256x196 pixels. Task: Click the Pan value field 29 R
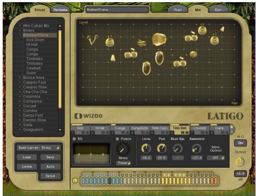coord(162,158)
